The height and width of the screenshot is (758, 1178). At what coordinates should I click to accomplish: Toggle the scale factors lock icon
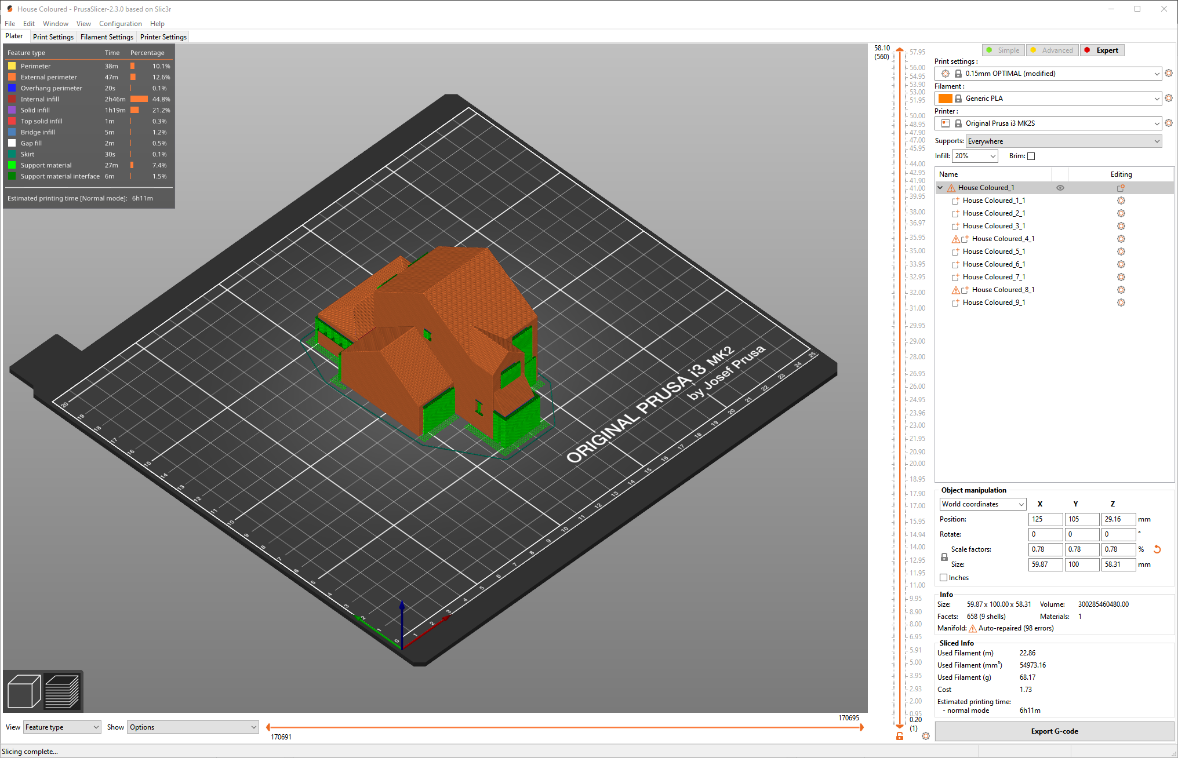pyautogui.click(x=944, y=557)
